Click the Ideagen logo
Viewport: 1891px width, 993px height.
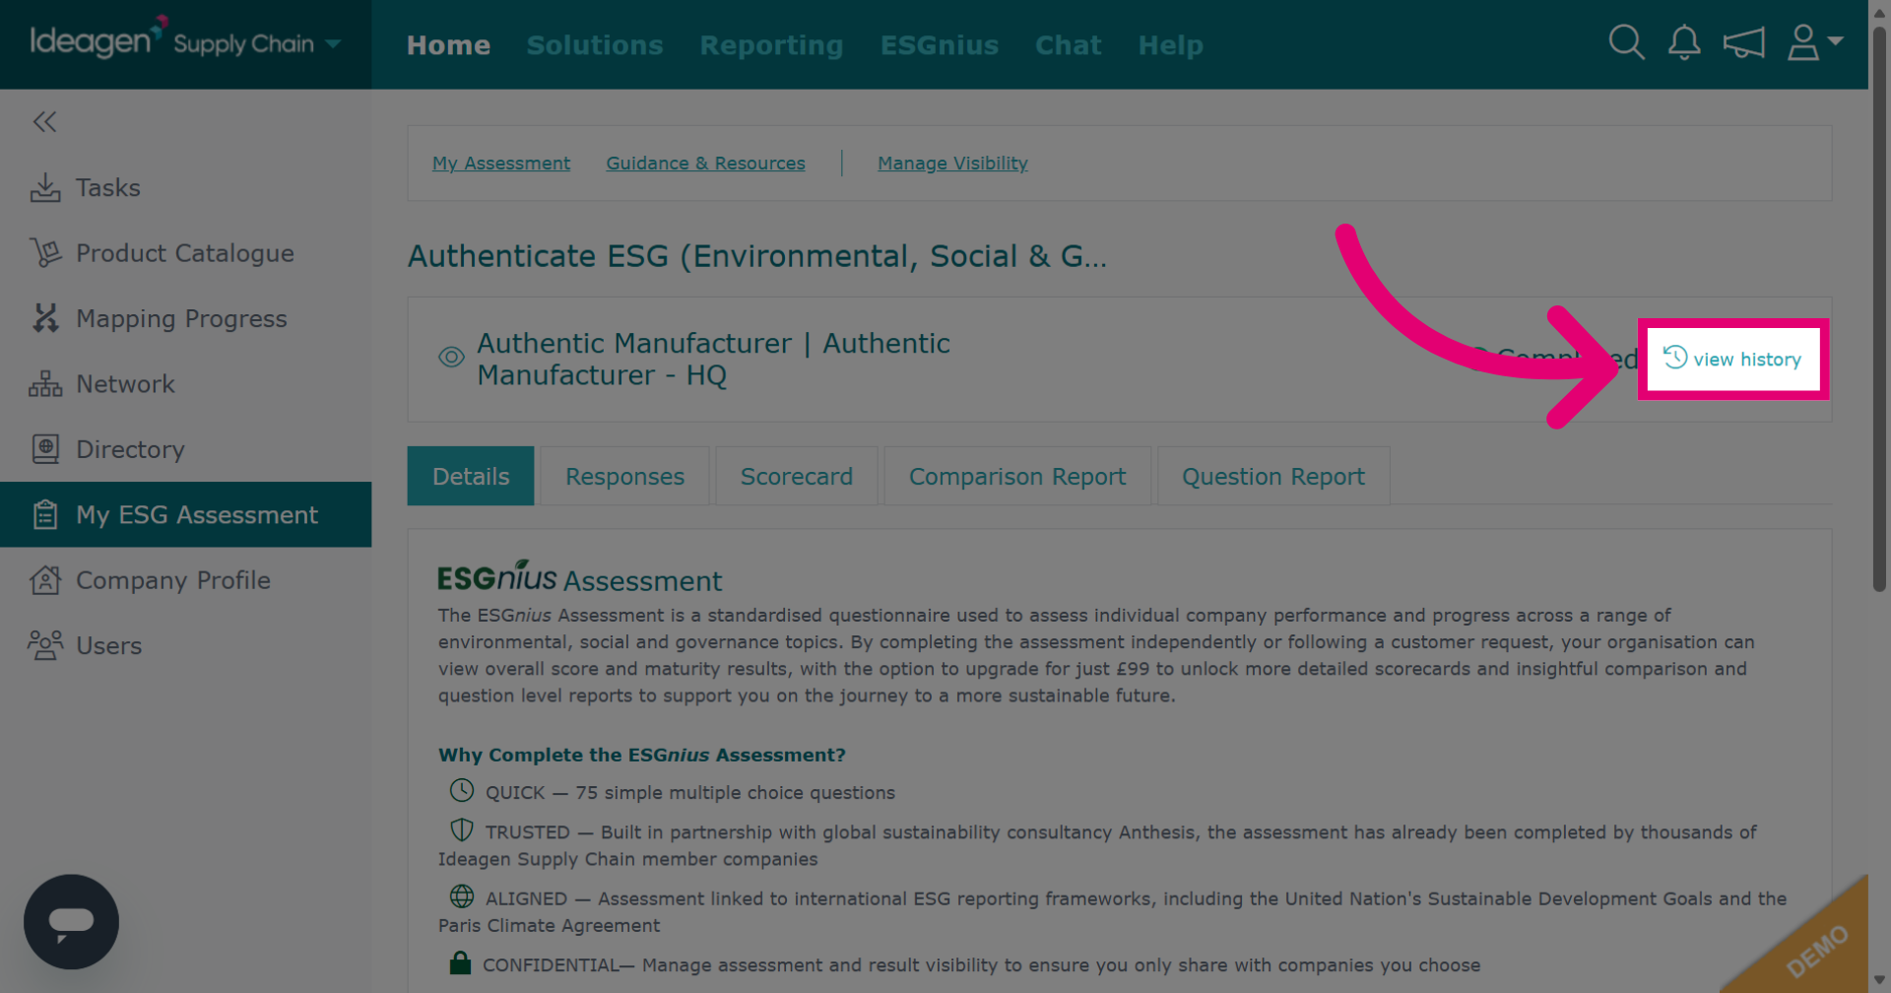[x=97, y=39]
